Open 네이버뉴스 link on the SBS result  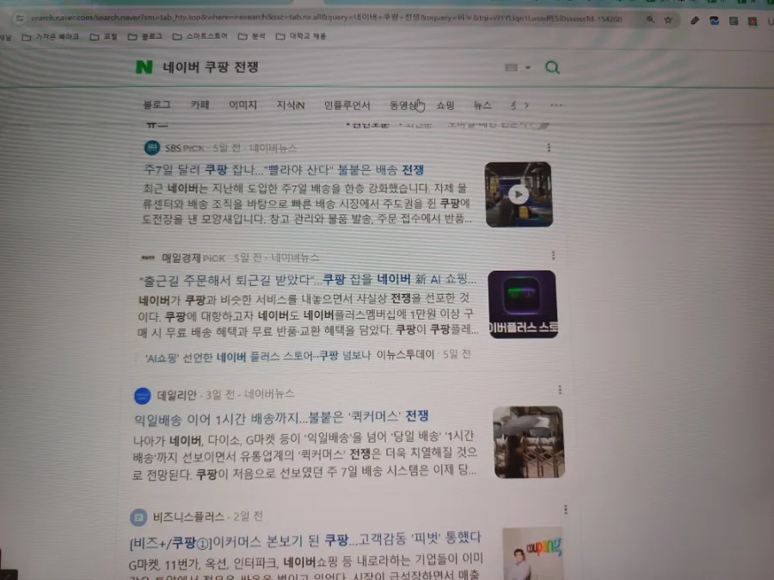[x=273, y=148]
